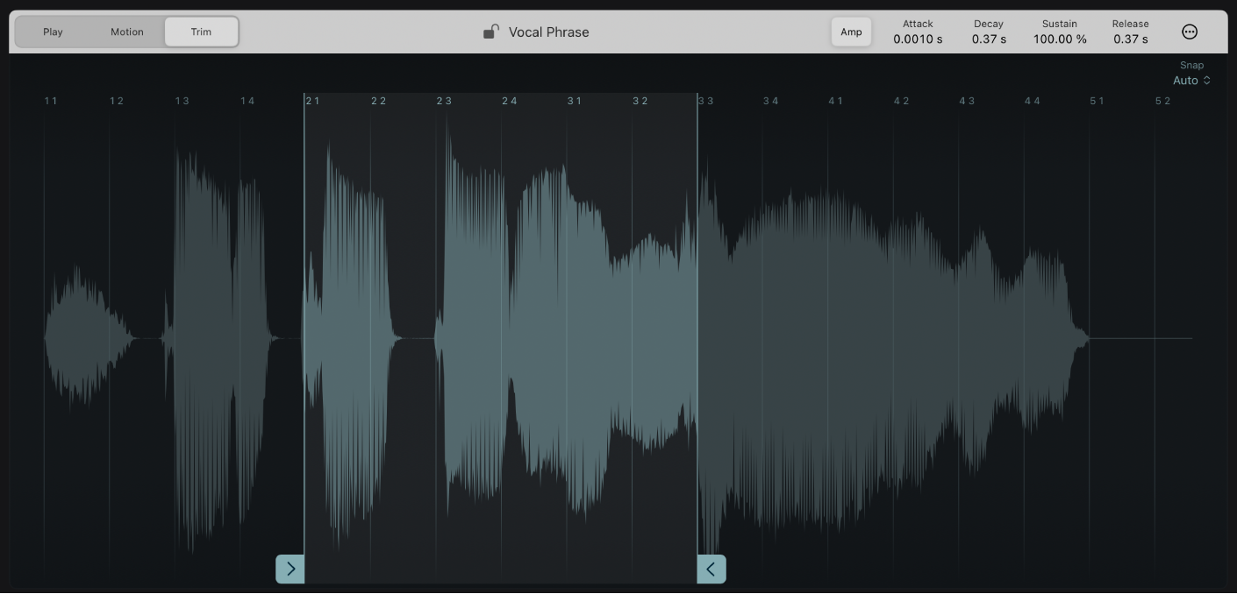
Task: Click the left trim start handle arrow
Action: click(290, 569)
